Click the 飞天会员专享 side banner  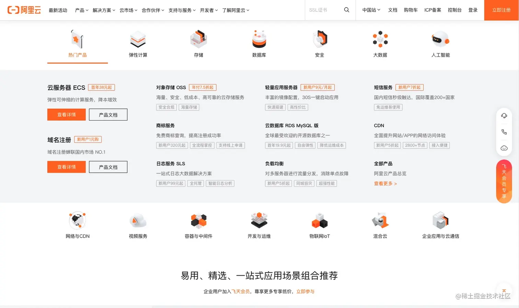tap(504, 181)
